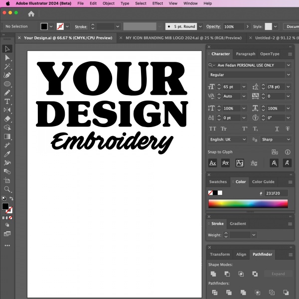Select the Reflect tool

coord(7,110)
